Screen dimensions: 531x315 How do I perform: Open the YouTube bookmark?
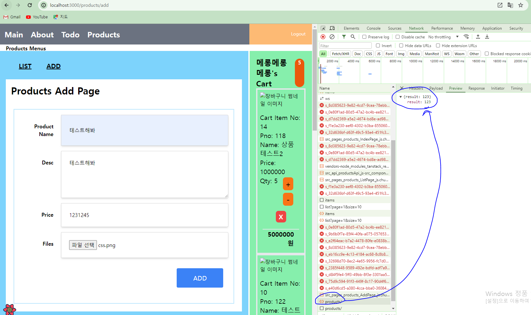[37, 17]
